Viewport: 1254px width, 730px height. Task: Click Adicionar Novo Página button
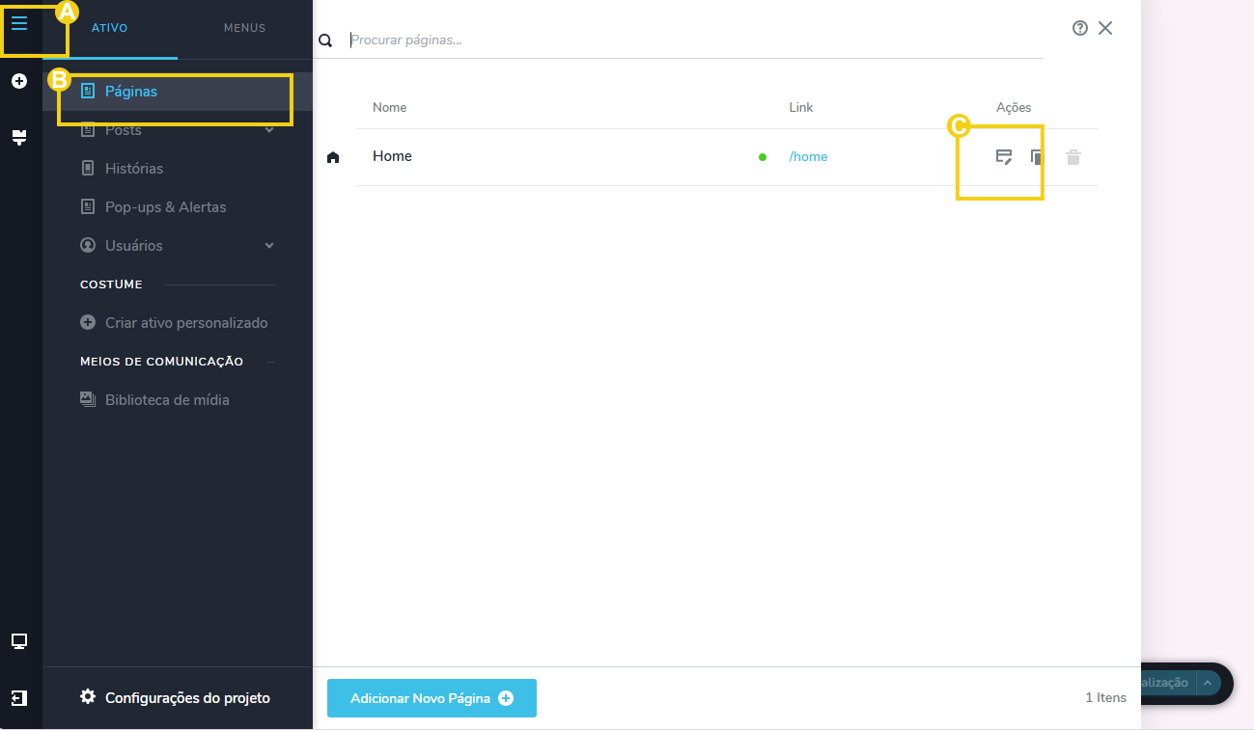(x=432, y=698)
